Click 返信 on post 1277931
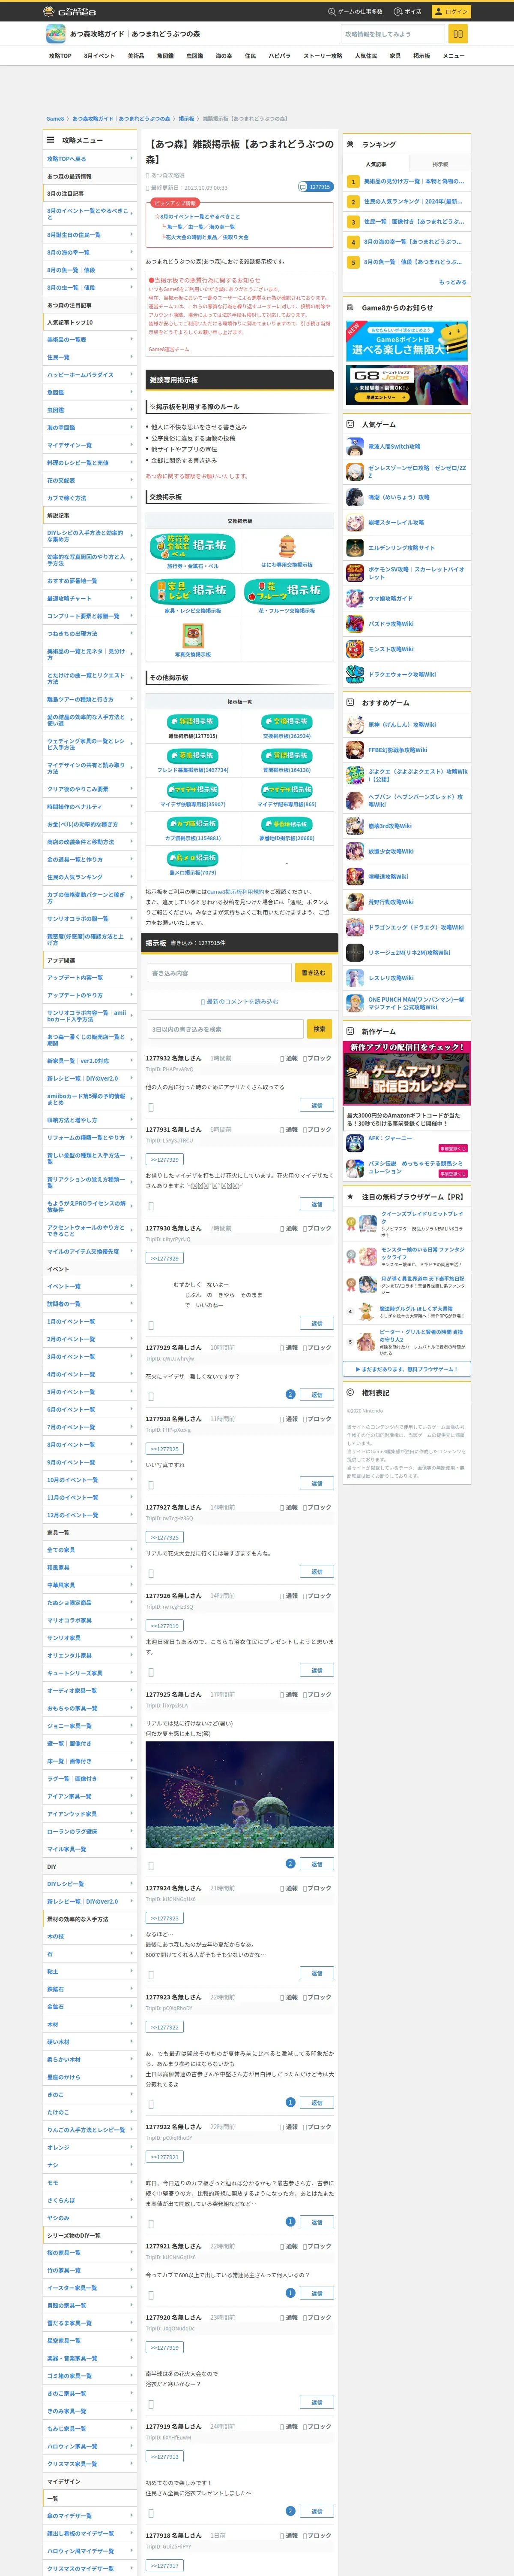The width and height of the screenshot is (514, 2576). (317, 1204)
